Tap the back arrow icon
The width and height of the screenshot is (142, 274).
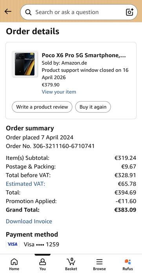pyautogui.click(x=8, y=12)
